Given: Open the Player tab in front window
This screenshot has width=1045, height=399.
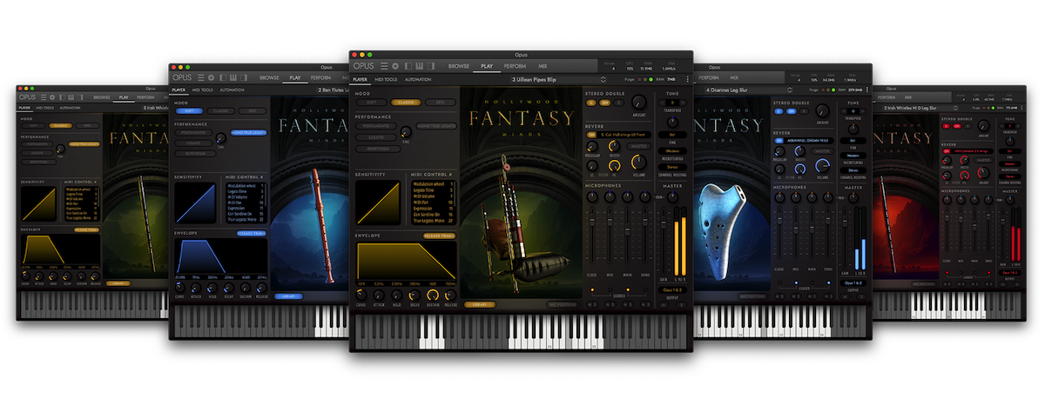Looking at the screenshot, I should pyautogui.click(x=360, y=79).
